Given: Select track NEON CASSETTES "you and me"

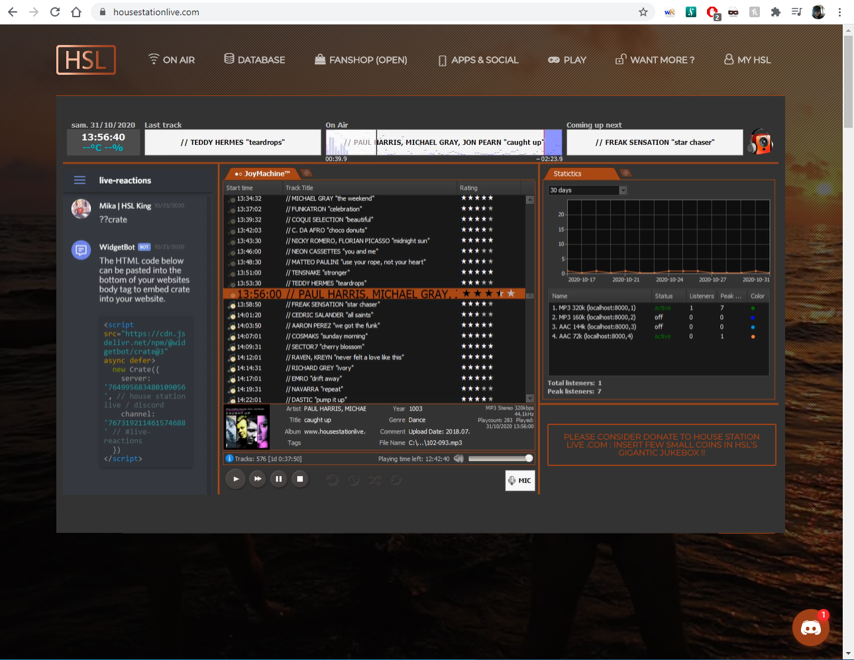Looking at the screenshot, I should click(x=374, y=252).
